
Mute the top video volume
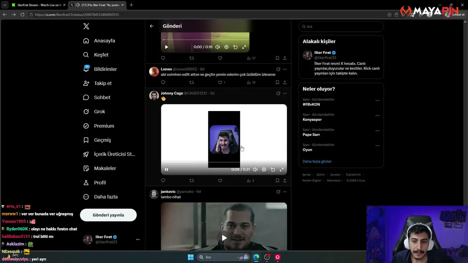click(218, 47)
